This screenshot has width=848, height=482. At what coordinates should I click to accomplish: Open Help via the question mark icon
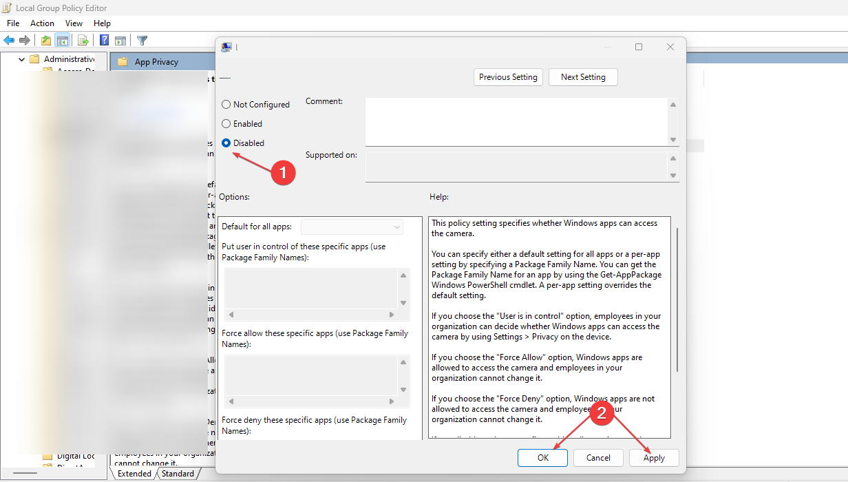[104, 41]
